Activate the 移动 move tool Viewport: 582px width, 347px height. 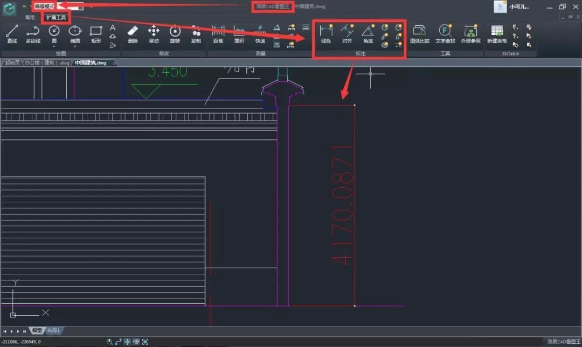(154, 32)
